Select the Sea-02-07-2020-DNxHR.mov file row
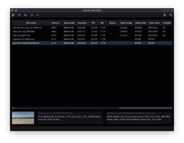 point(92,43)
